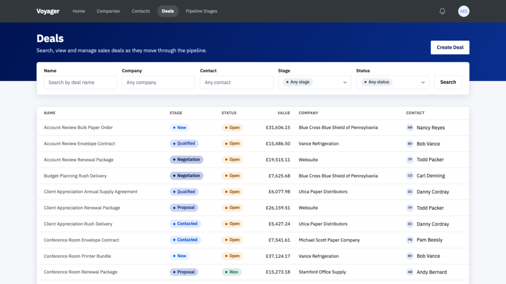Image resolution: width=506 pixels, height=284 pixels.
Task: Open the Account Review Envelope Contract deal
Action: point(80,143)
